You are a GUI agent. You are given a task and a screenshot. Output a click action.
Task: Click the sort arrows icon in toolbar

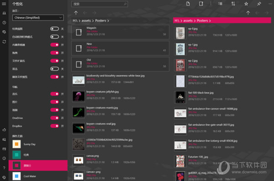tap(233, 4)
